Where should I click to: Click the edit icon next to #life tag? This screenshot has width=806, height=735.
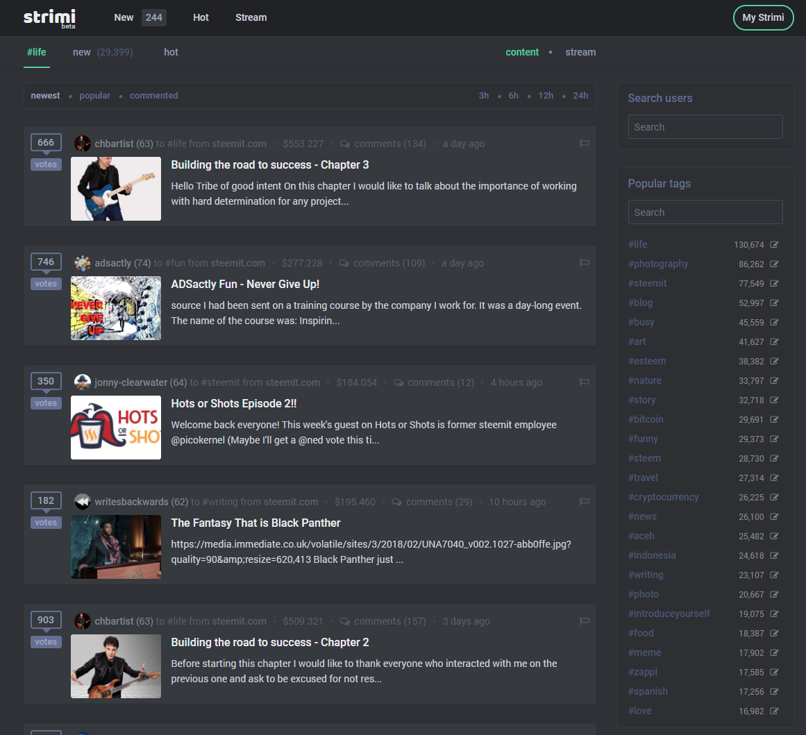point(774,245)
